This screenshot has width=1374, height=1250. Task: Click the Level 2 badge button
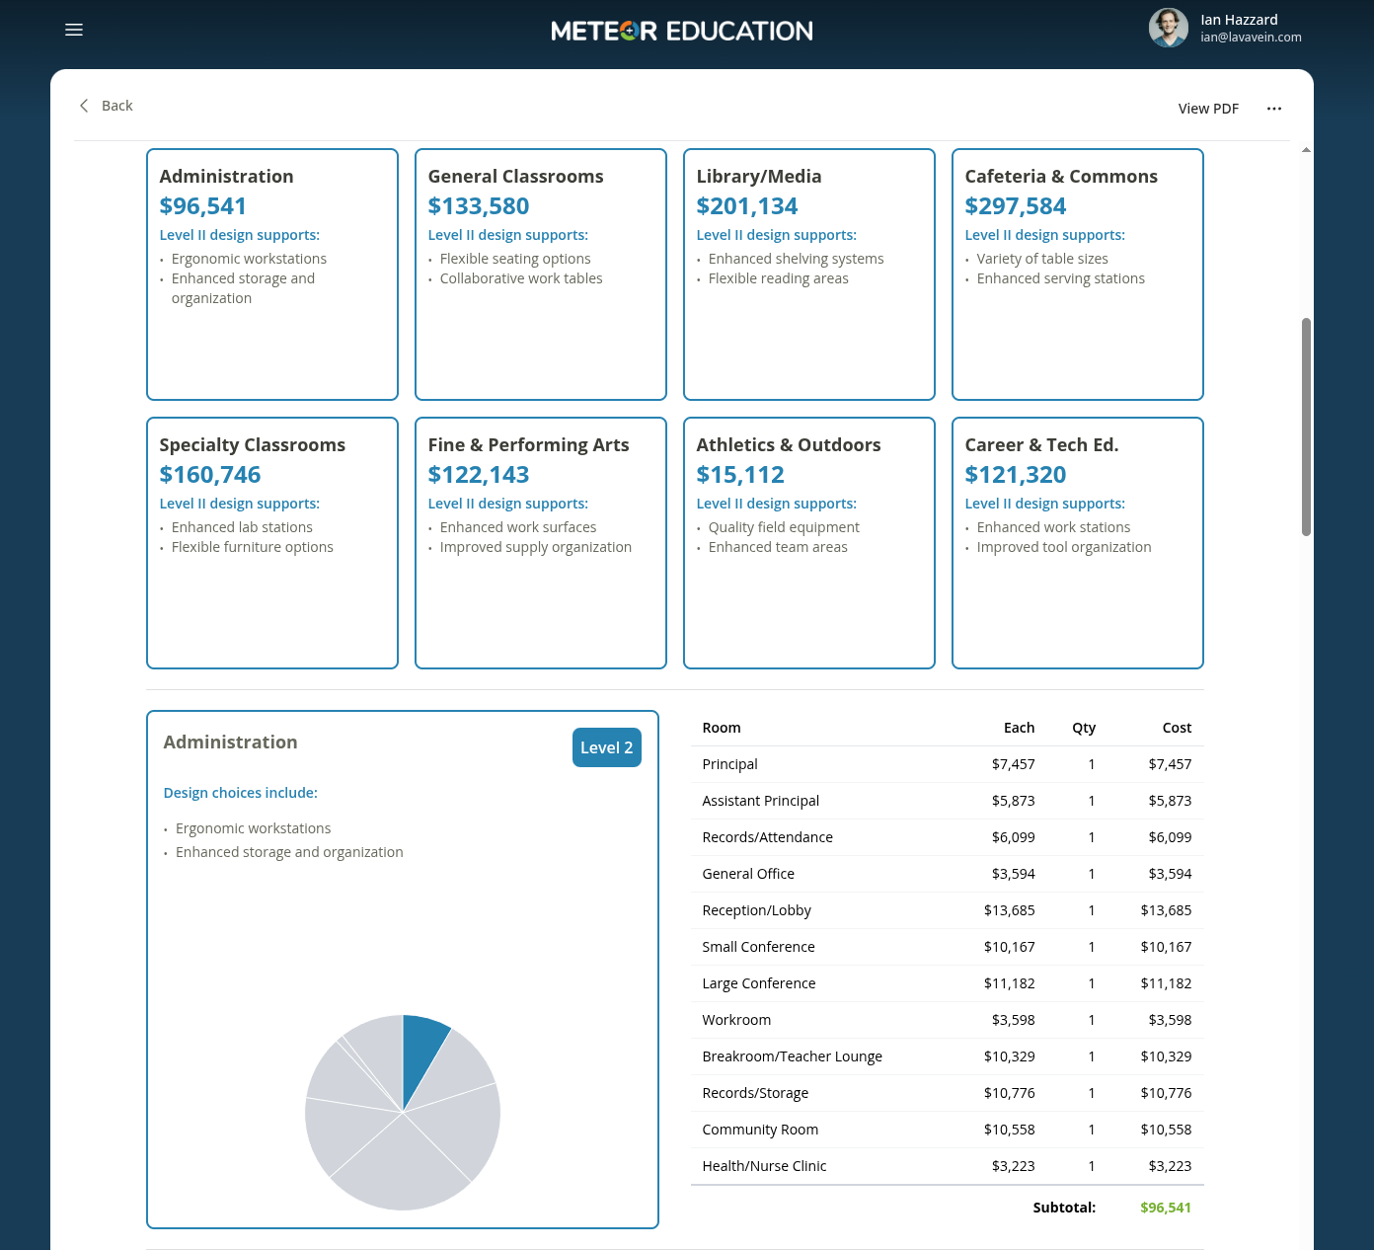(x=607, y=747)
